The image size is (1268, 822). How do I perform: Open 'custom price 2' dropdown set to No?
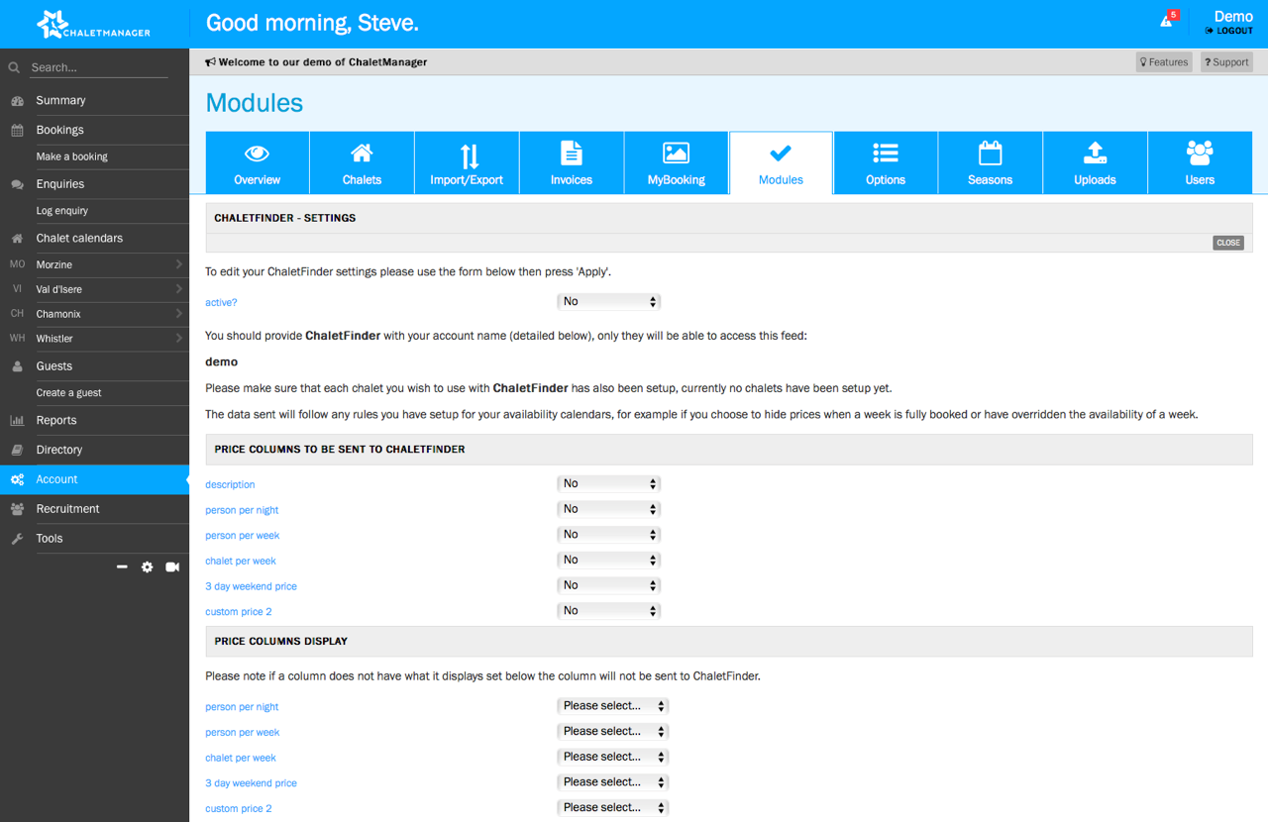click(608, 611)
